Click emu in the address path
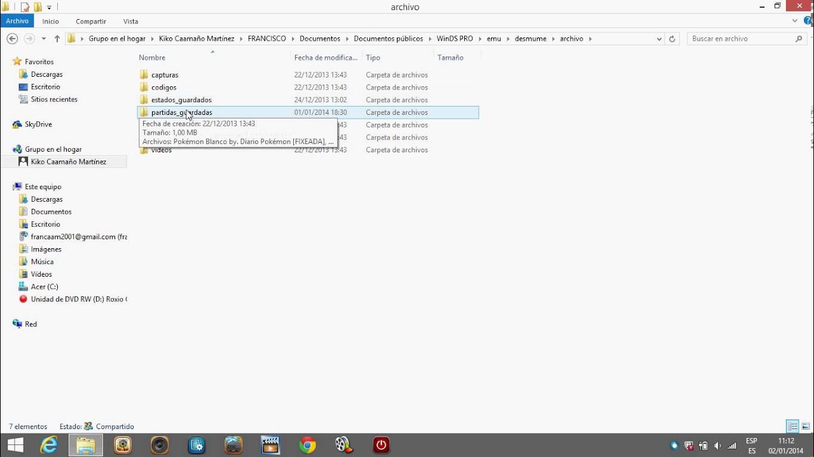Viewport: 814px width, 457px height. [x=493, y=39]
